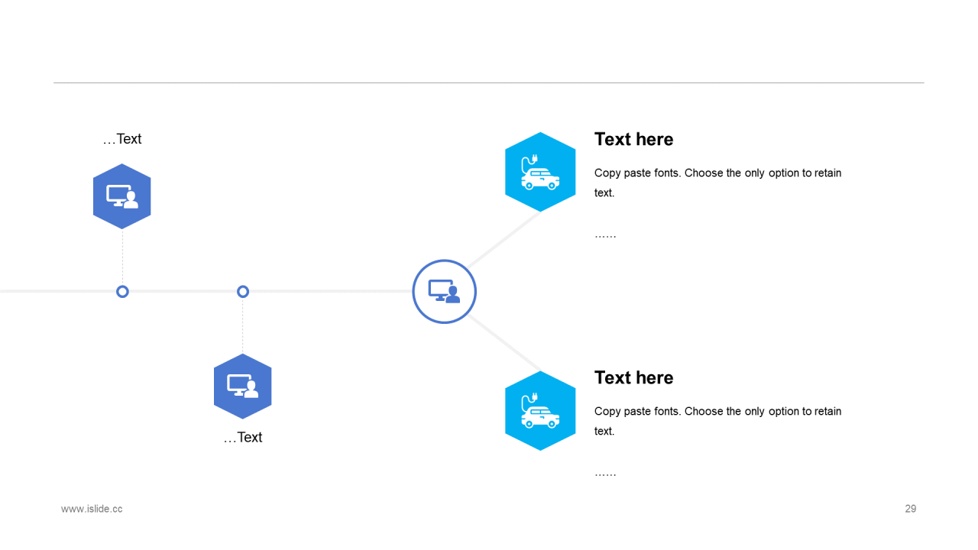
Task: Click the central circle monitor-user icon
Action: point(445,292)
